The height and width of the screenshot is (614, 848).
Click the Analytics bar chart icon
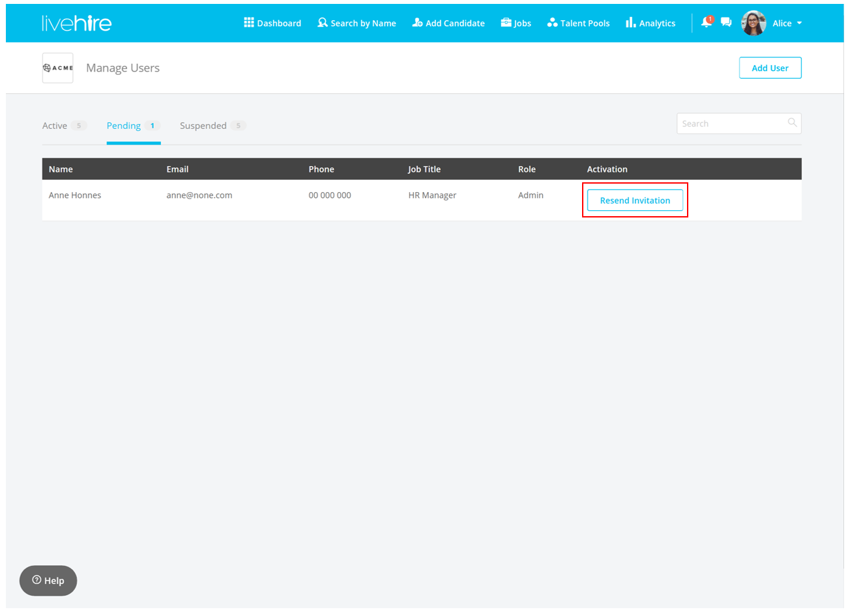coord(630,23)
